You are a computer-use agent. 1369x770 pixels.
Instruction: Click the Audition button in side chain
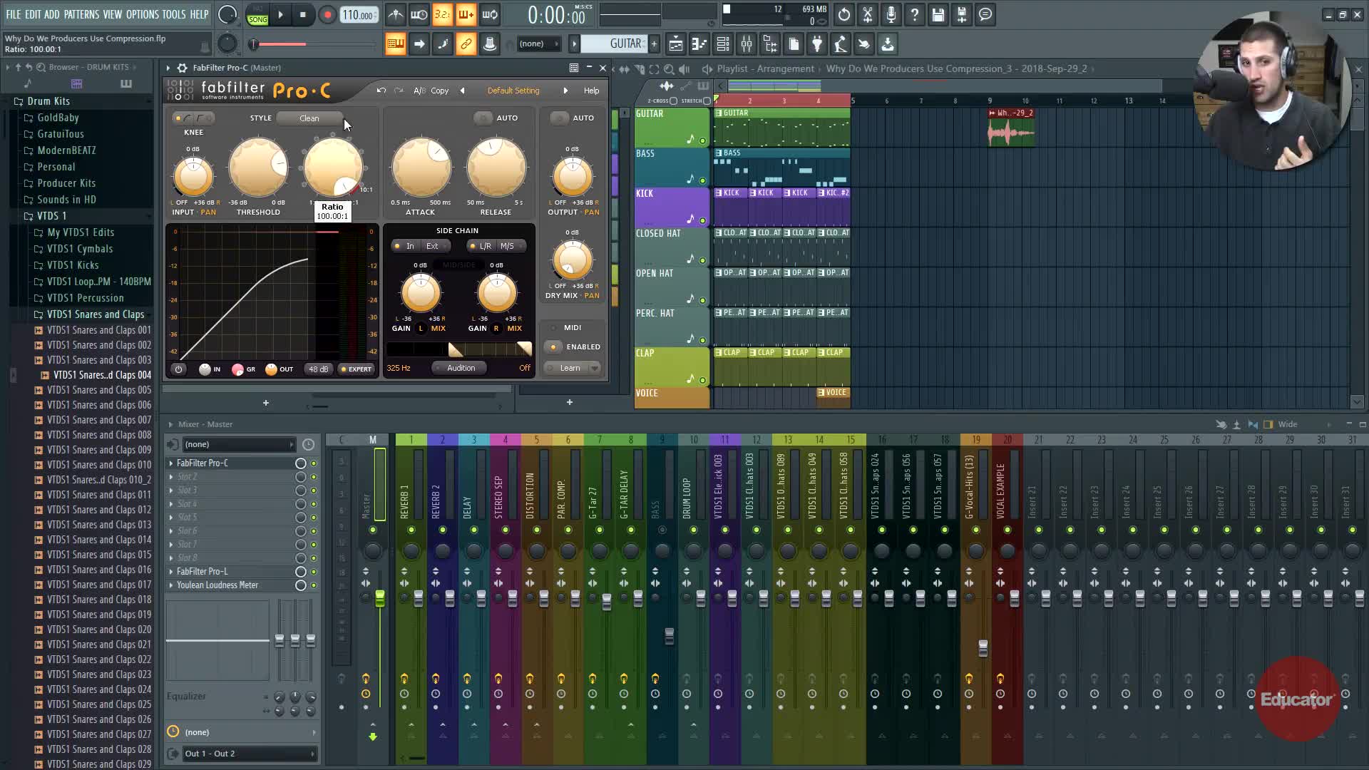(x=461, y=368)
